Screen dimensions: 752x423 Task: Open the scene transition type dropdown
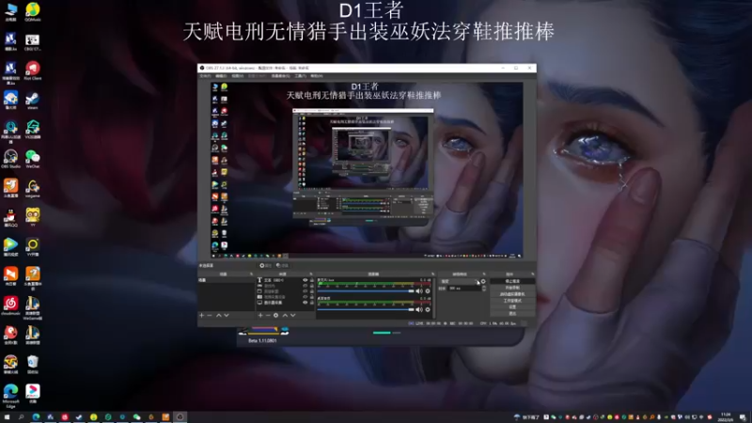coord(460,281)
